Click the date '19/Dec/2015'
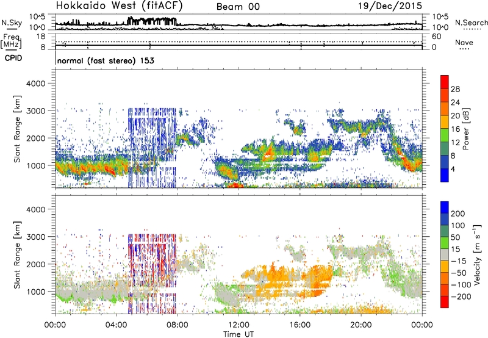This screenshot has width=488, height=338. (x=390, y=6)
